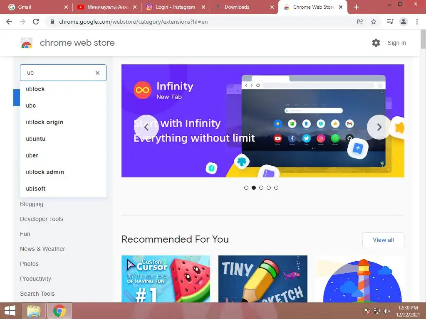This screenshot has height=319, width=426.
Task: Click the 'chrome web store' title text
Action: coord(77,43)
